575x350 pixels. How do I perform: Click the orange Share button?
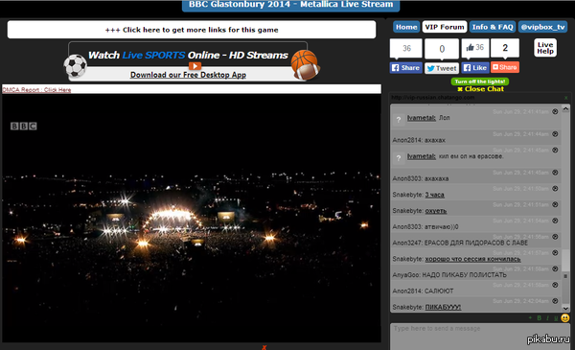click(505, 67)
